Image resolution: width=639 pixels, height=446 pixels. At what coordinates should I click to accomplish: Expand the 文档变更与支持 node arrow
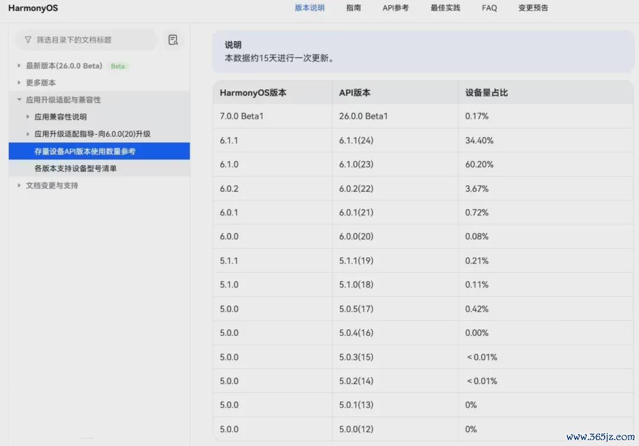coord(19,185)
